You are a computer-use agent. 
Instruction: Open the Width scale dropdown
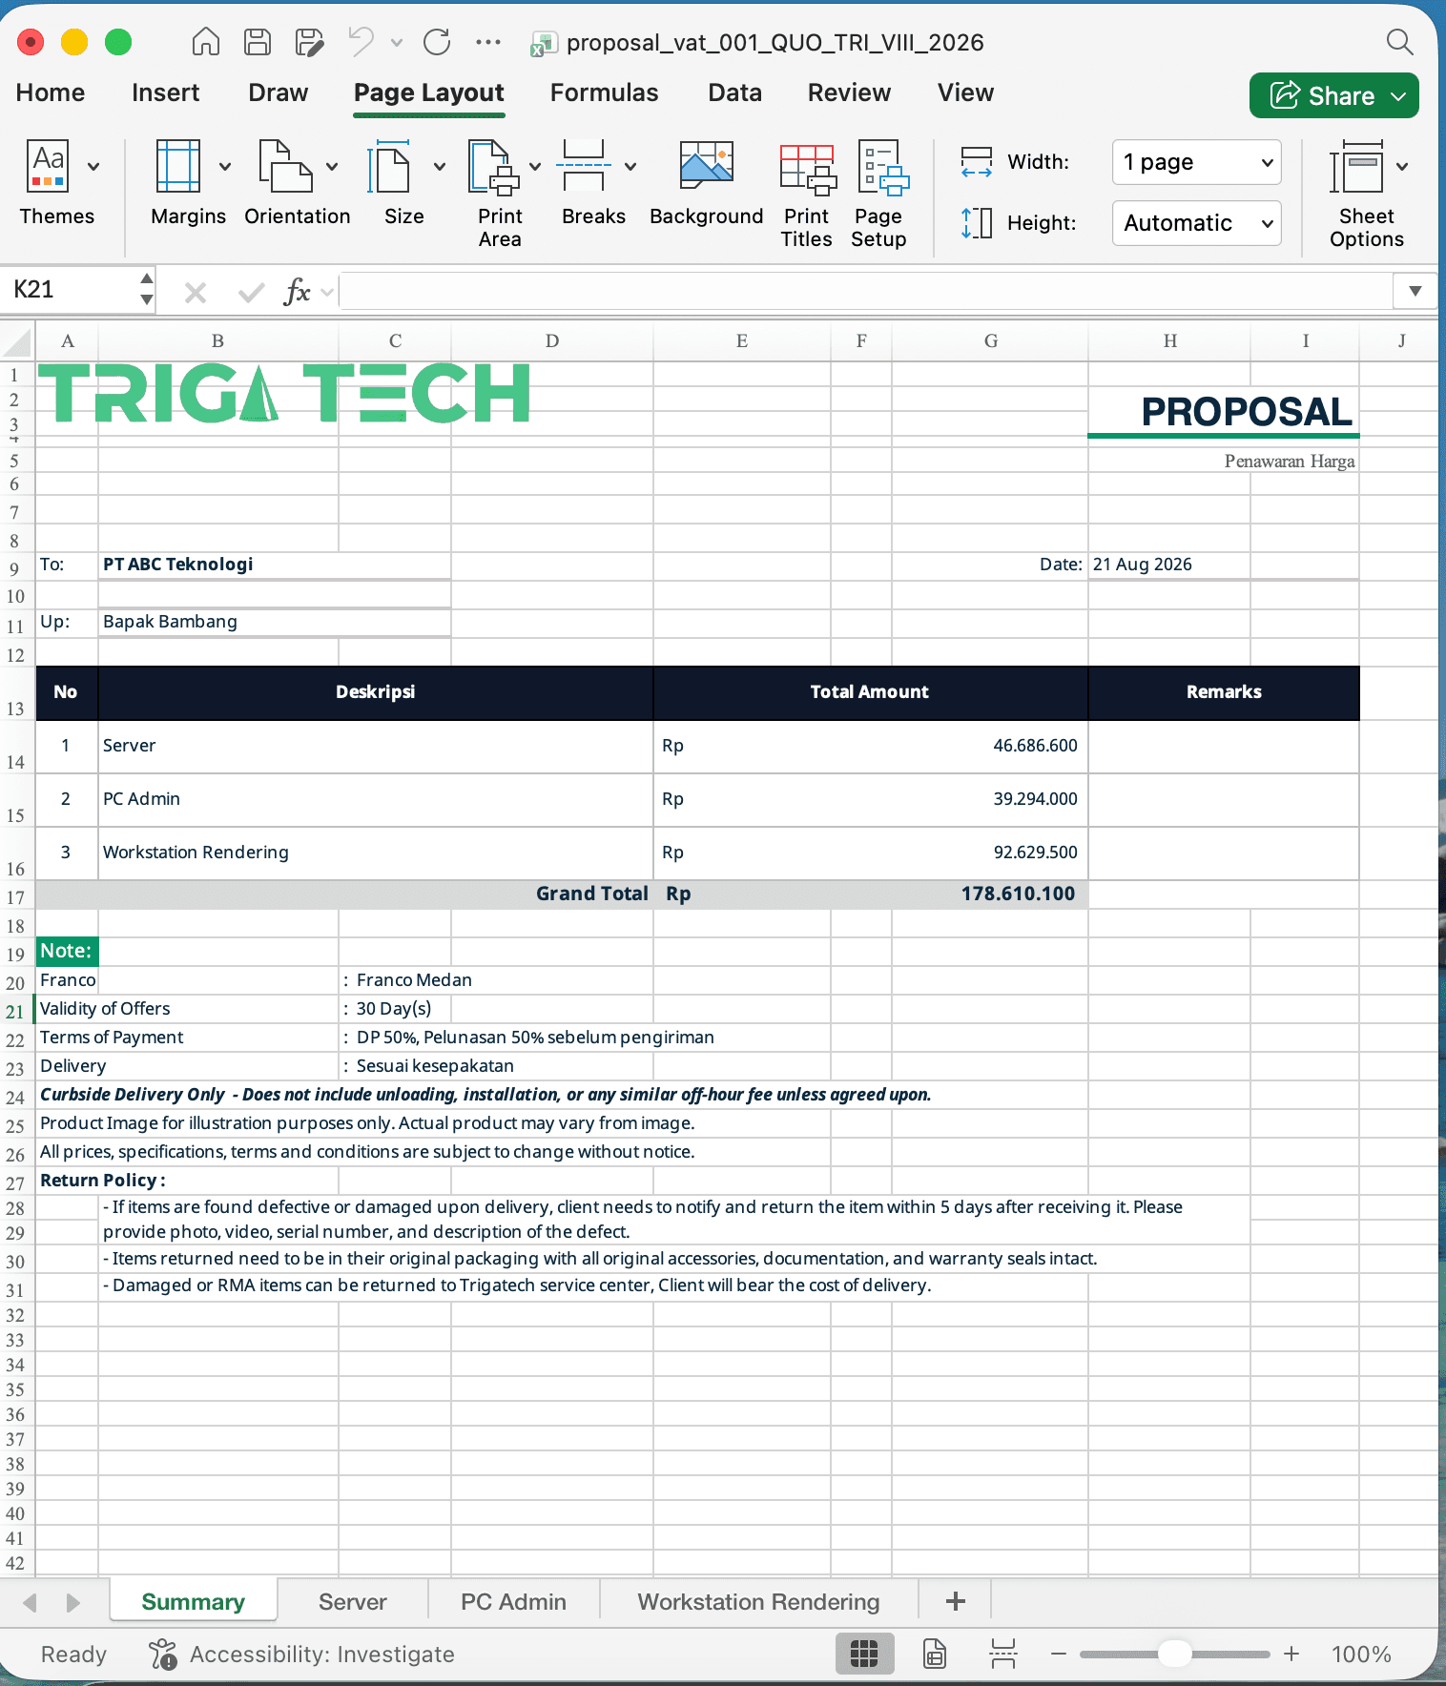tap(1197, 162)
